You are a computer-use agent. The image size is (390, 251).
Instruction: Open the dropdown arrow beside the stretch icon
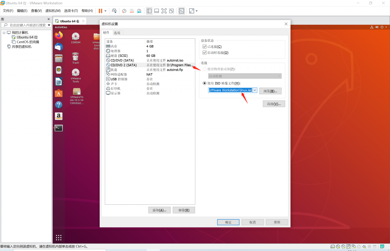[x=197, y=11]
